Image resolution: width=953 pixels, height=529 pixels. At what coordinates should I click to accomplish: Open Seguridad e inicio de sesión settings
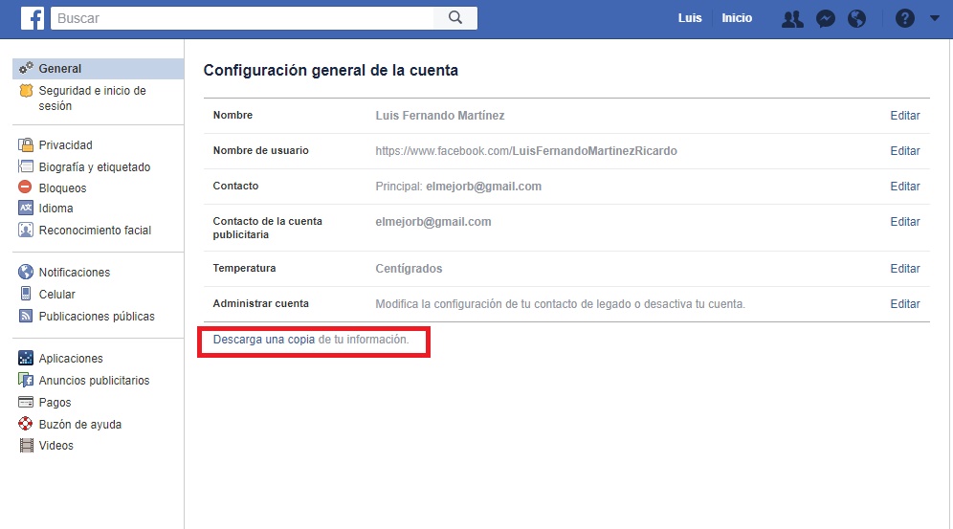[92, 98]
